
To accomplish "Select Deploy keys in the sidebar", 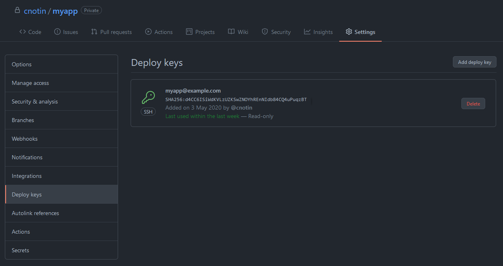I will point(61,194).
